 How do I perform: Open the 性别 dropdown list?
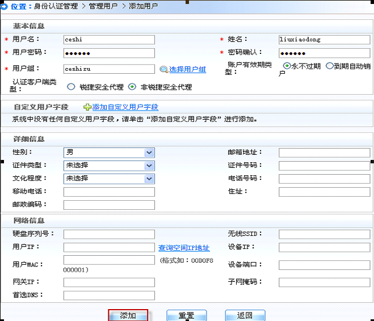pyautogui.click(x=149, y=153)
